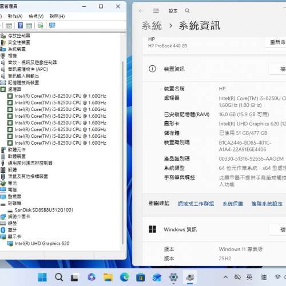
Task: Open the 進階系統設定 link
Action: [267, 204]
